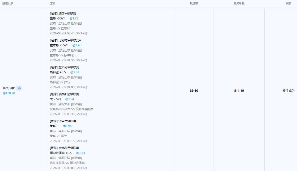Click the @1.73 odds for 阿尔特阿赫
297x171 pixels.
(81, 153)
